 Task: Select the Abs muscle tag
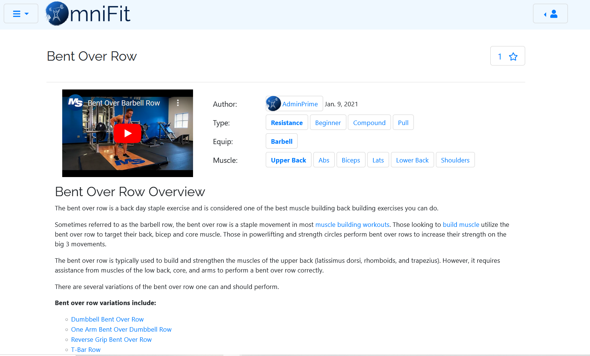[x=324, y=160]
